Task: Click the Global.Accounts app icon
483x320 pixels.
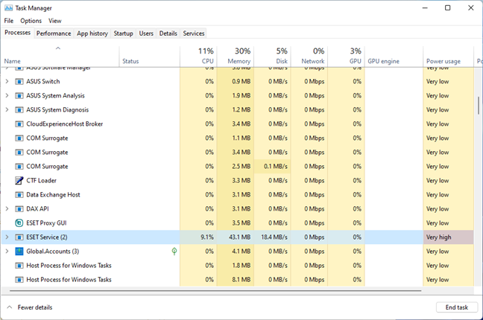Action: point(19,252)
